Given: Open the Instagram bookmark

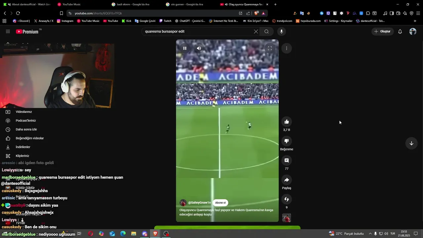Looking at the screenshot, I should click(65, 21).
